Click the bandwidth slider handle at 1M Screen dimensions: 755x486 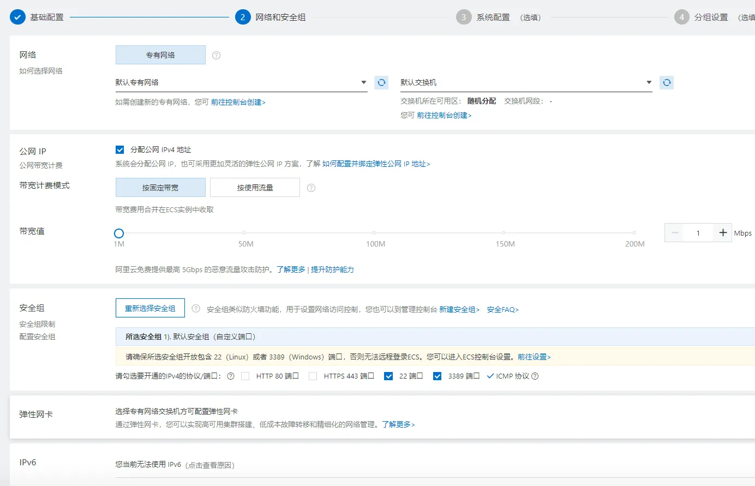point(119,233)
